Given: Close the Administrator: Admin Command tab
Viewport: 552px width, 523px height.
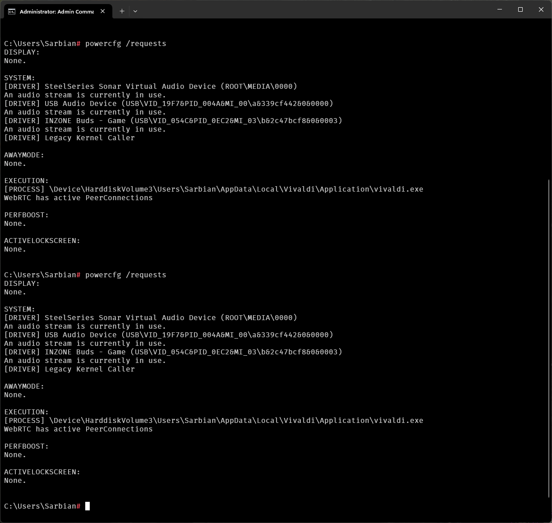Looking at the screenshot, I should (103, 11).
